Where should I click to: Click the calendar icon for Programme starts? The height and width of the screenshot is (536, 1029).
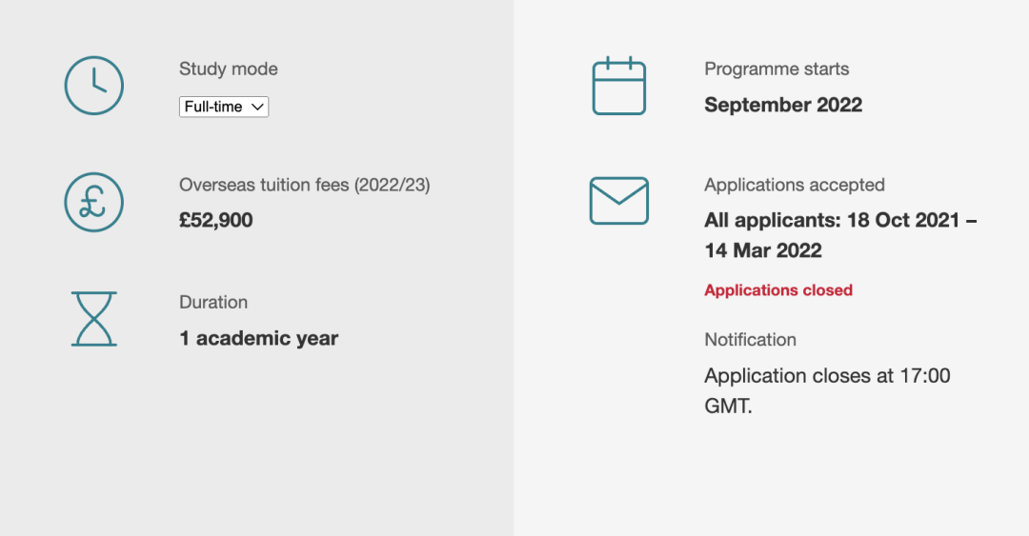619,87
